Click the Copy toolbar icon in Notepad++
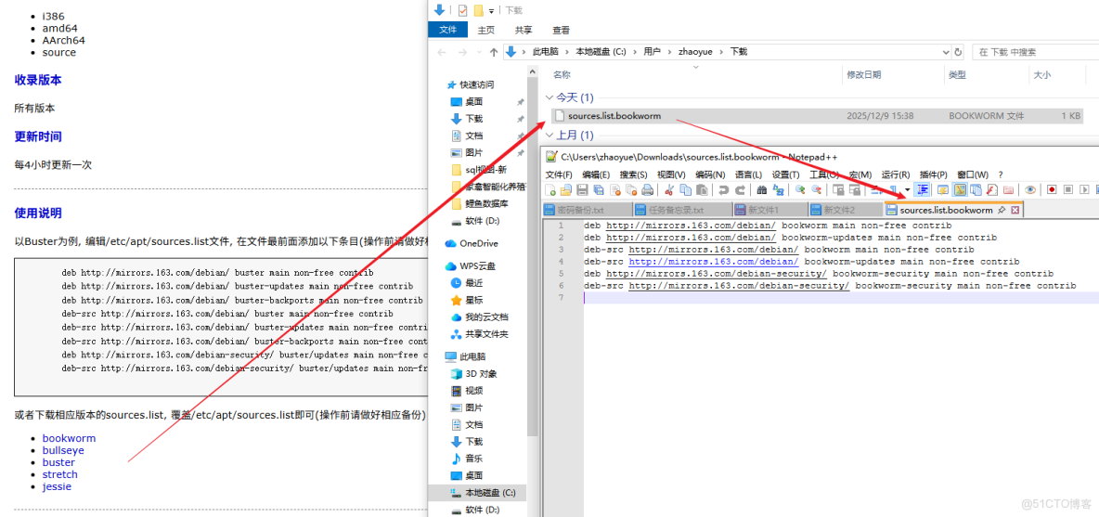 (x=685, y=190)
